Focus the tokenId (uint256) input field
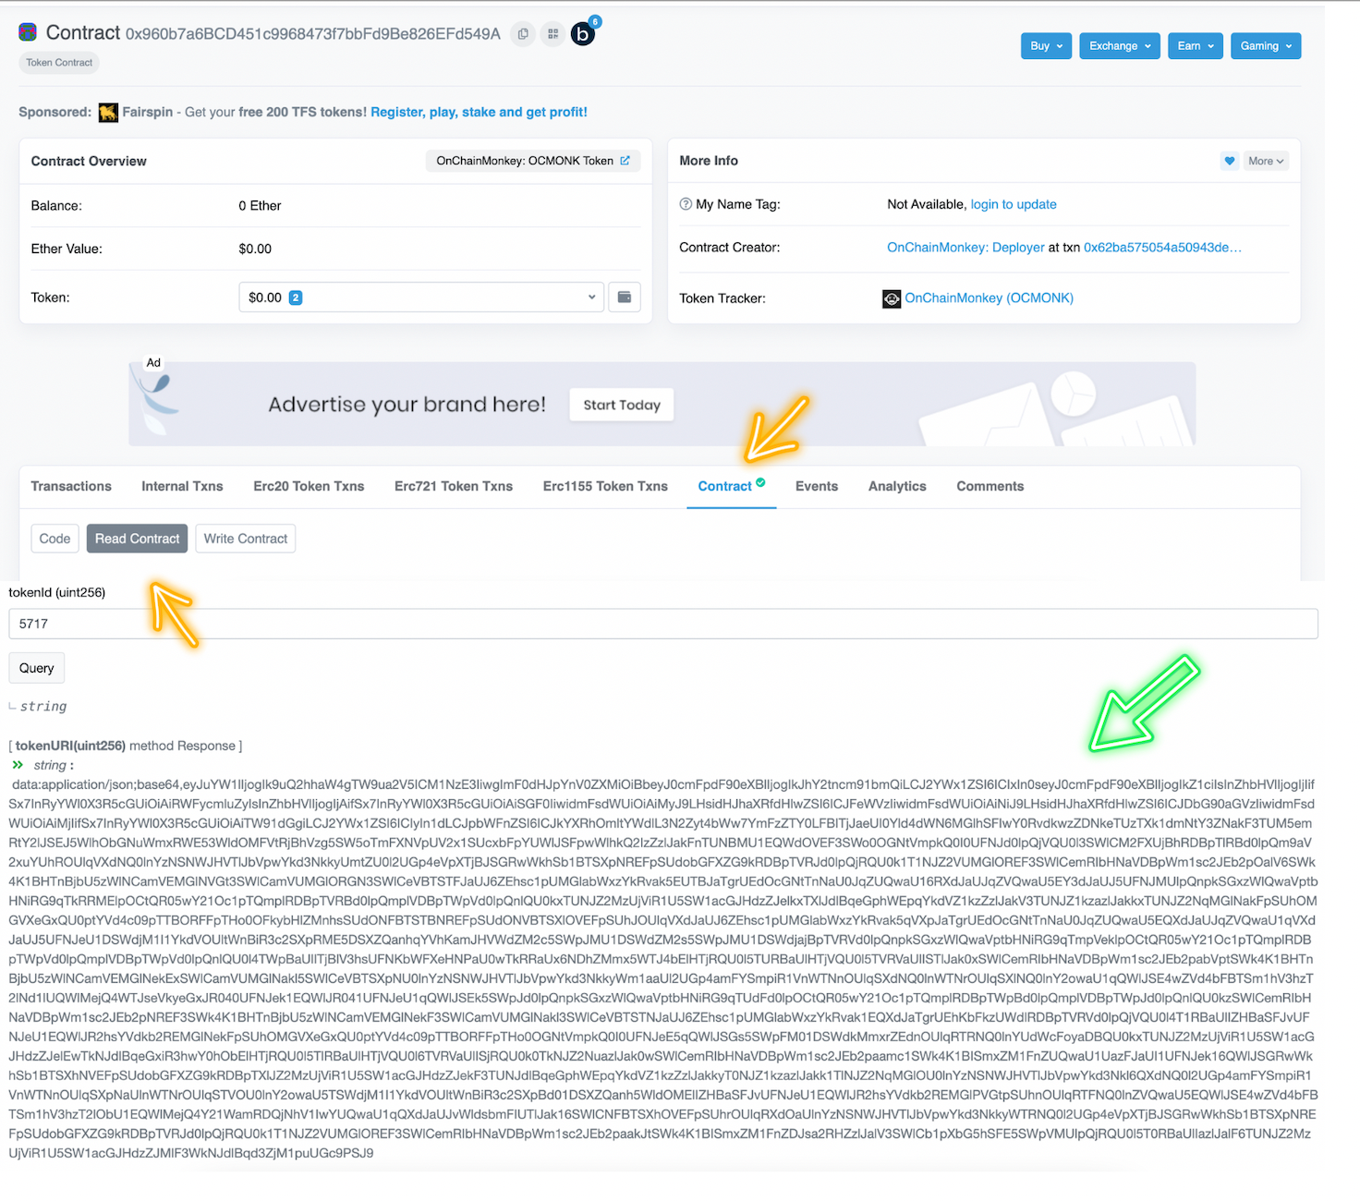Viewport: 1360px width, 1201px height. click(663, 624)
